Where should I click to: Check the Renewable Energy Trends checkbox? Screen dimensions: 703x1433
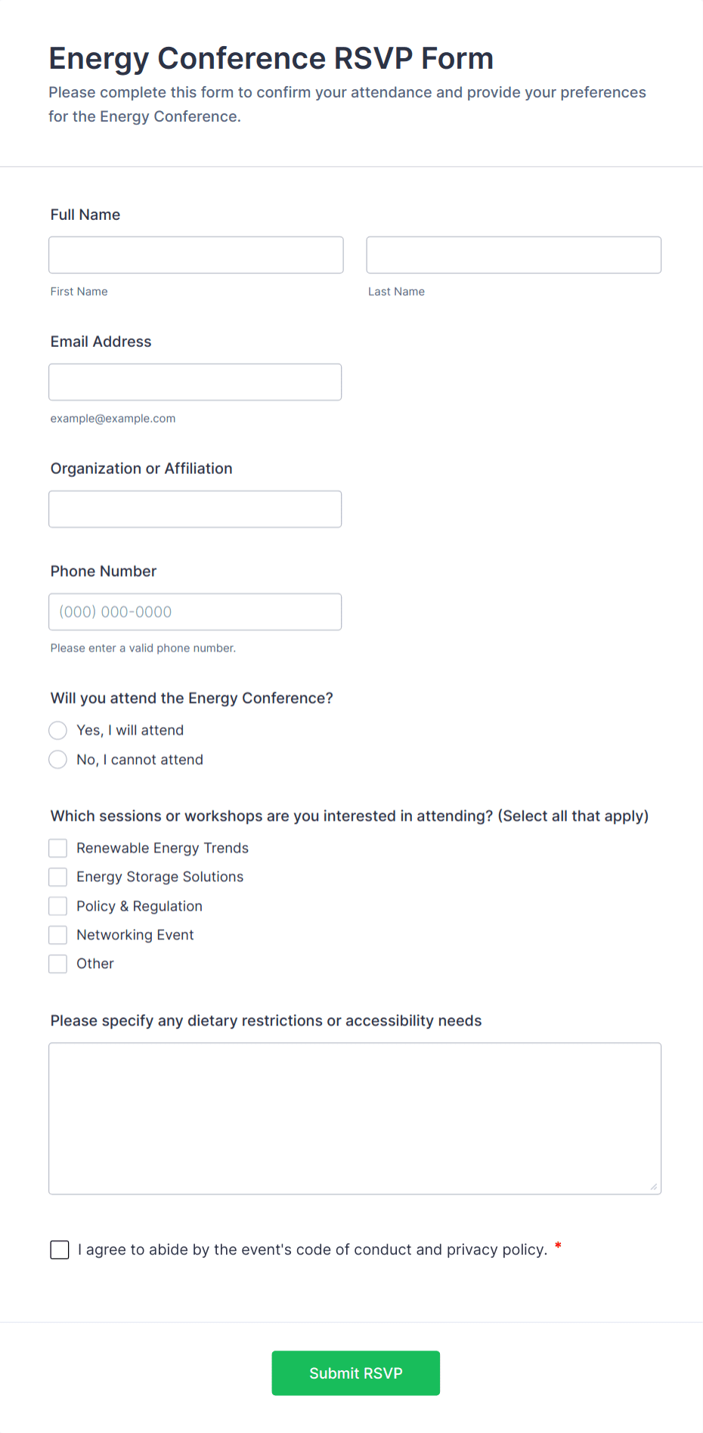(57, 847)
